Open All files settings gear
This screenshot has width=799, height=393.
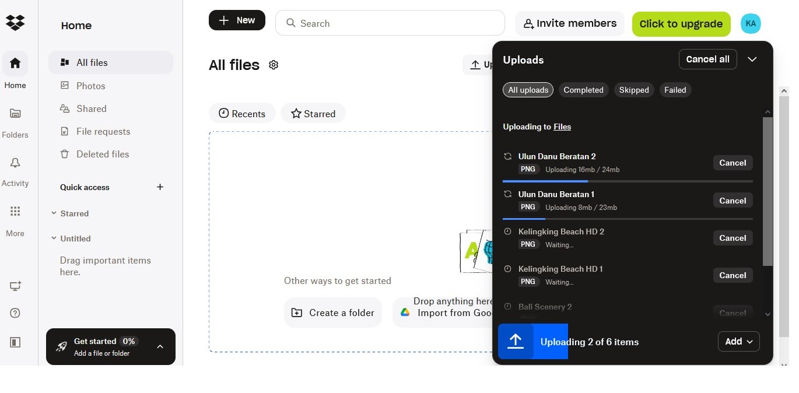pos(274,65)
